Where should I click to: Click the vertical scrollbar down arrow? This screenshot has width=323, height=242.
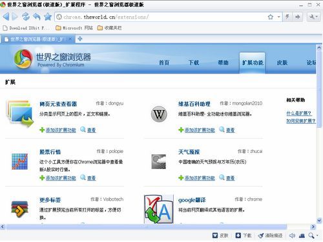click(x=319, y=220)
